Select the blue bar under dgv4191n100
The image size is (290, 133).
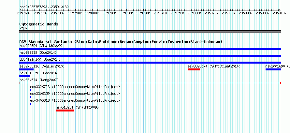[x=150, y=63]
